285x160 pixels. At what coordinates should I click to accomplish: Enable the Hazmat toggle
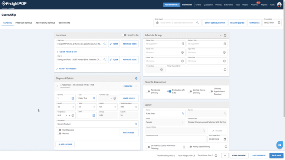pos(60,133)
